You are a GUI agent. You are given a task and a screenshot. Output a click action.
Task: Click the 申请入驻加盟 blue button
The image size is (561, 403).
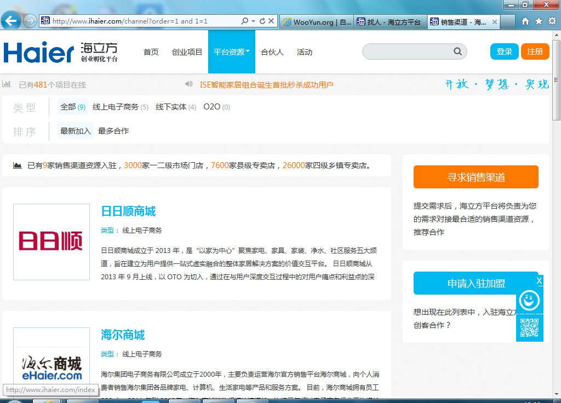pos(476,283)
